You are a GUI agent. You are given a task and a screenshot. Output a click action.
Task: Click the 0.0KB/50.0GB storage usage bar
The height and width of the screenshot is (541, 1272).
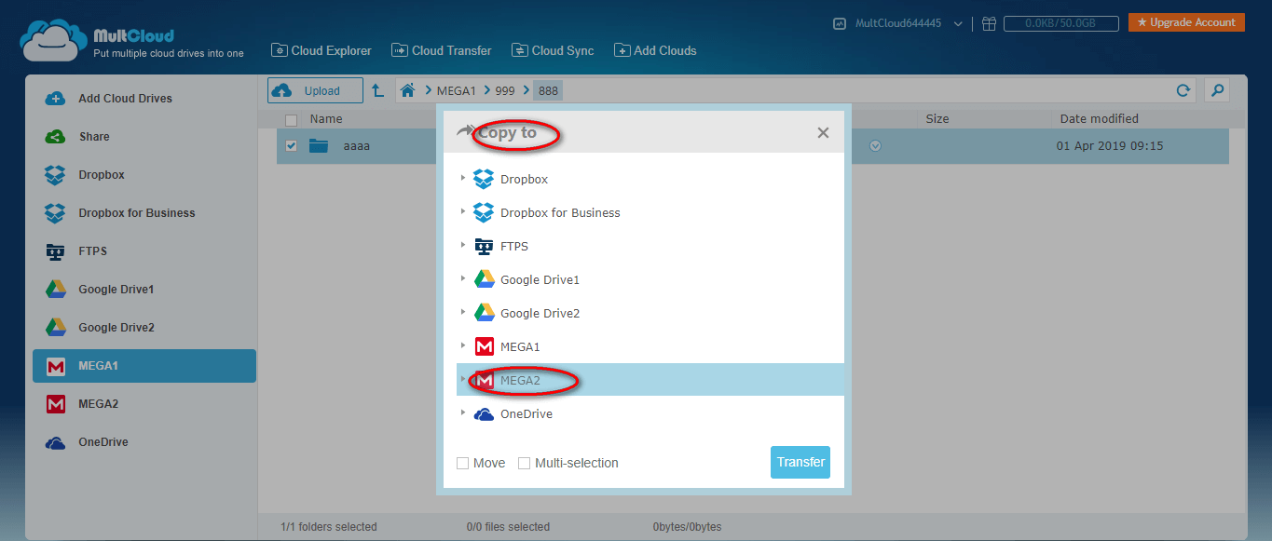coord(1060,23)
